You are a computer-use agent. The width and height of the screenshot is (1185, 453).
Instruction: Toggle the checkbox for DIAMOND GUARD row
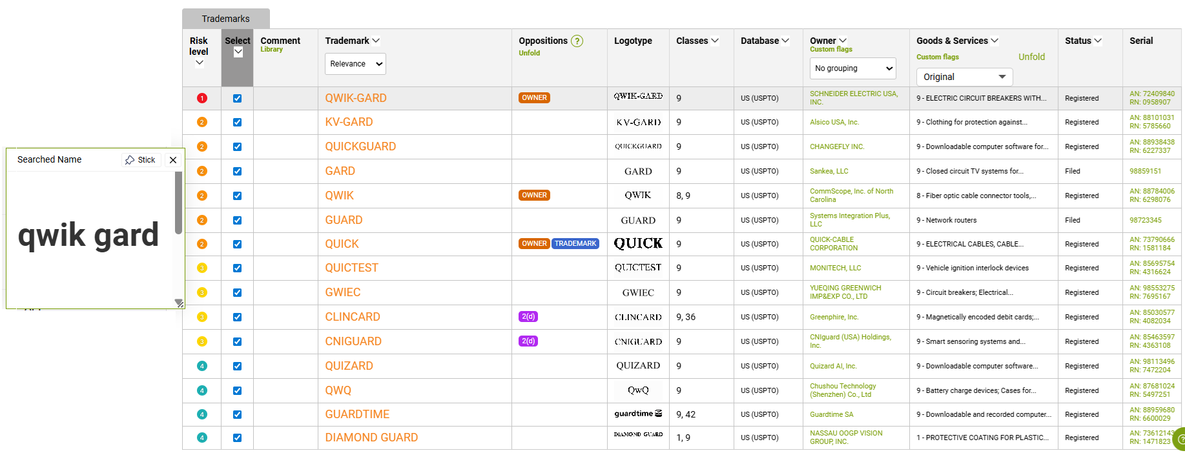[237, 438]
